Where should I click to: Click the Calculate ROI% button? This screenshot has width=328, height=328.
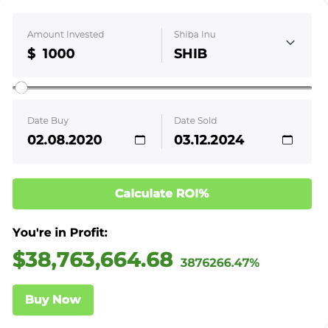pyautogui.click(x=162, y=194)
